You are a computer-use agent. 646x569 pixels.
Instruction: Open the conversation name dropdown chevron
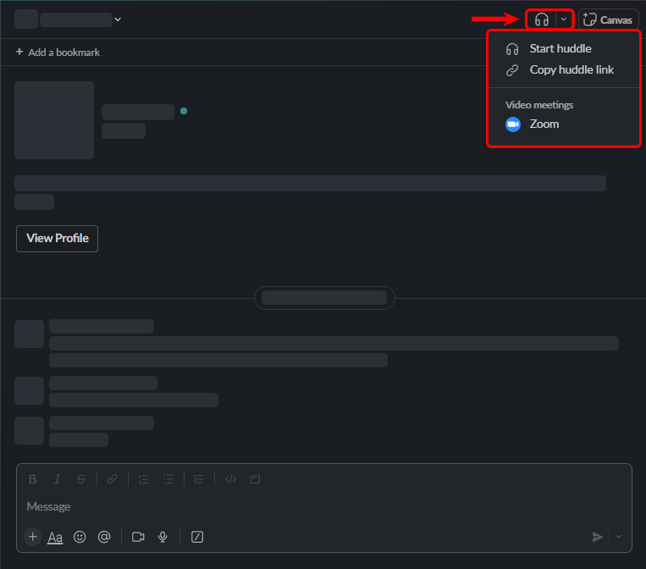pos(118,19)
